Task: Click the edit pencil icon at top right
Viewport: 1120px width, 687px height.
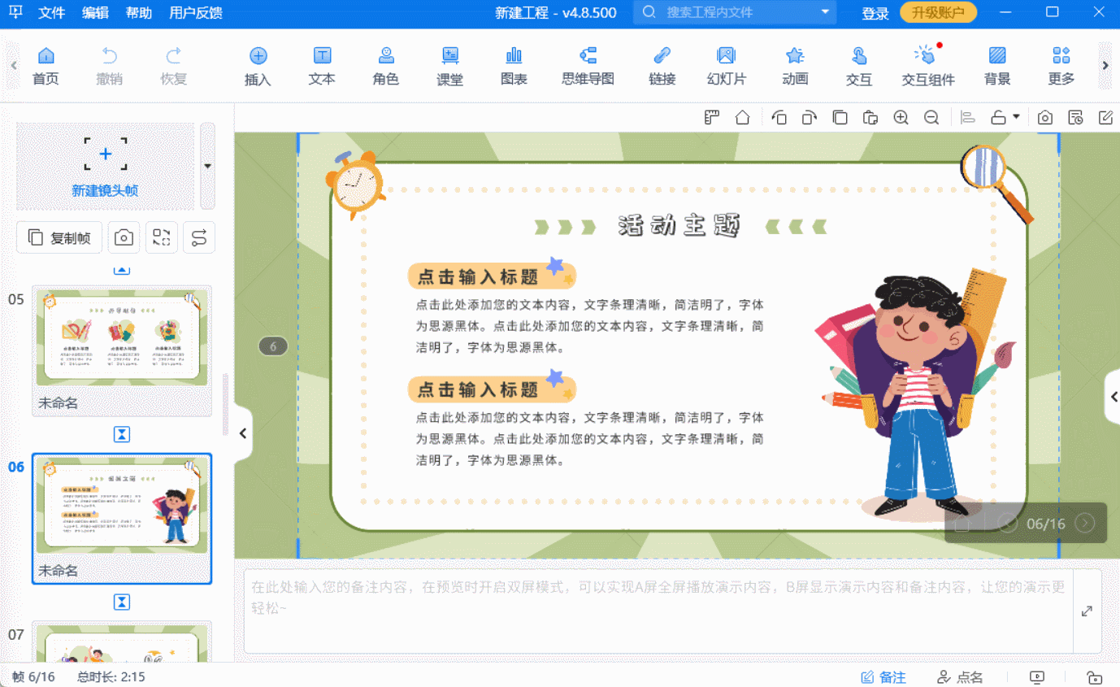Action: [1105, 117]
